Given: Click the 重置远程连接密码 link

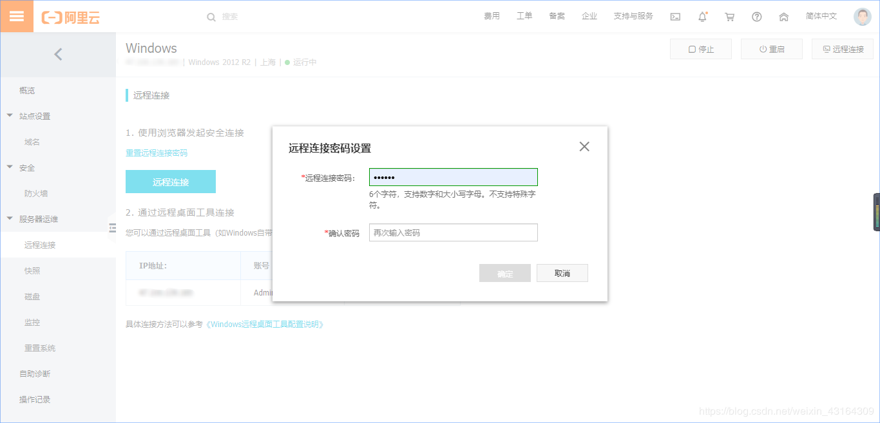Looking at the screenshot, I should [x=157, y=153].
